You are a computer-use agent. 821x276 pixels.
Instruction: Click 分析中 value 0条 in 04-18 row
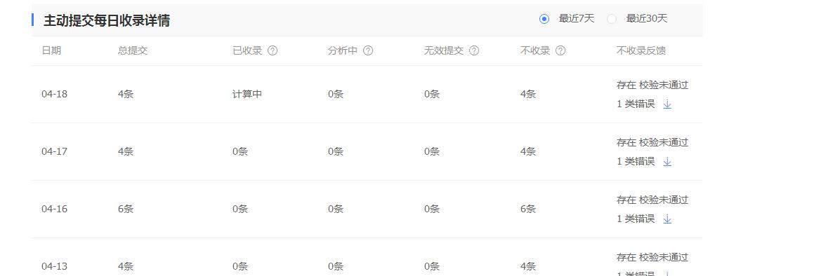click(336, 94)
